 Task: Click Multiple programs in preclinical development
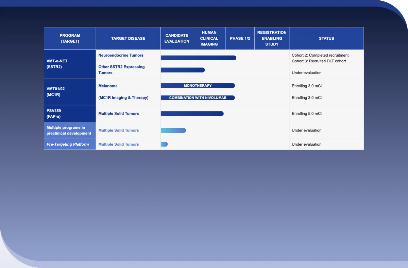(x=69, y=130)
